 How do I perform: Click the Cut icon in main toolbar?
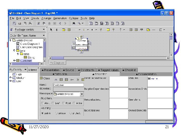coord(39,23)
